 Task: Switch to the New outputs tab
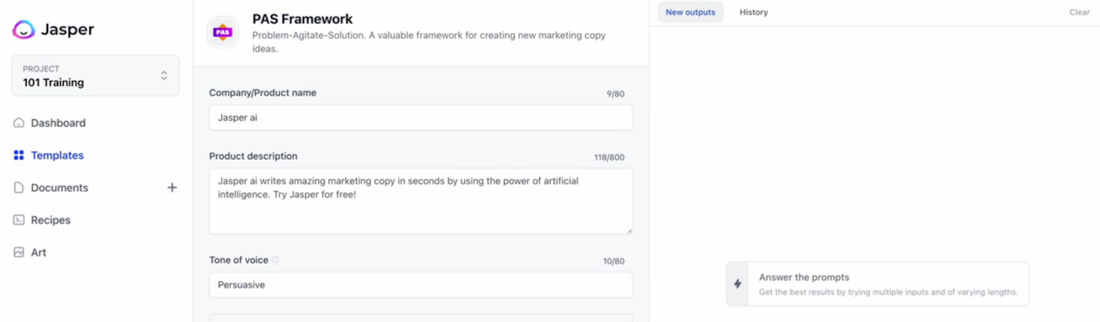click(x=690, y=12)
